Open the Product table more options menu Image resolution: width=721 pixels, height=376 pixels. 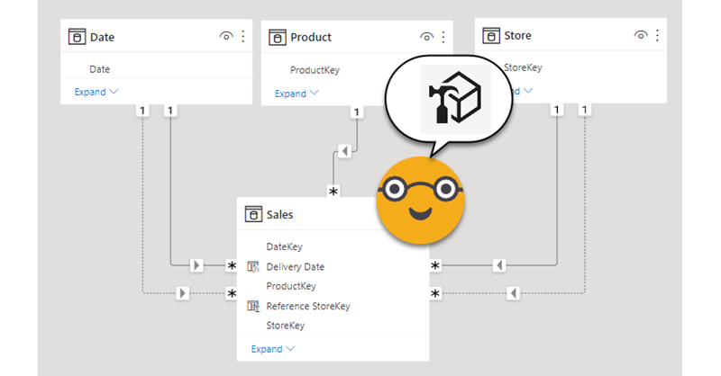[x=443, y=37]
